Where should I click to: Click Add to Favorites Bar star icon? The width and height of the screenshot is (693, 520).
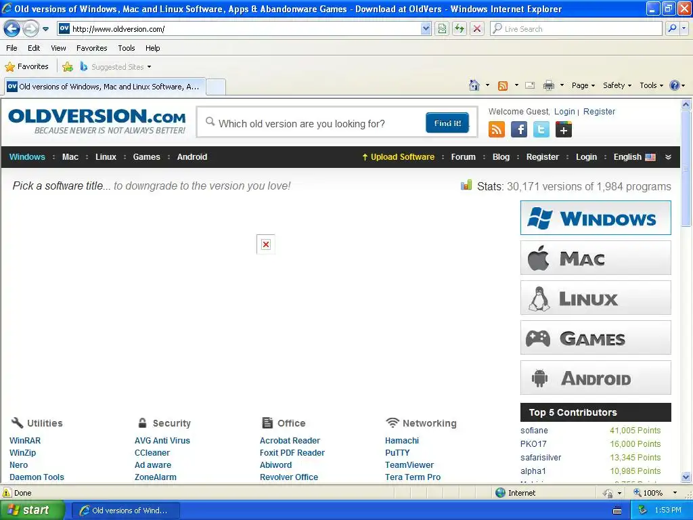tap(67, 67)
